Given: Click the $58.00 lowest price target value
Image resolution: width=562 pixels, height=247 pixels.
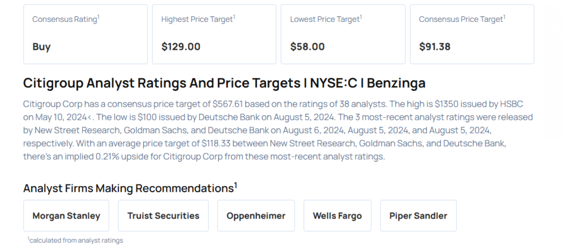Looking at the screenshot, I should 307,47.
